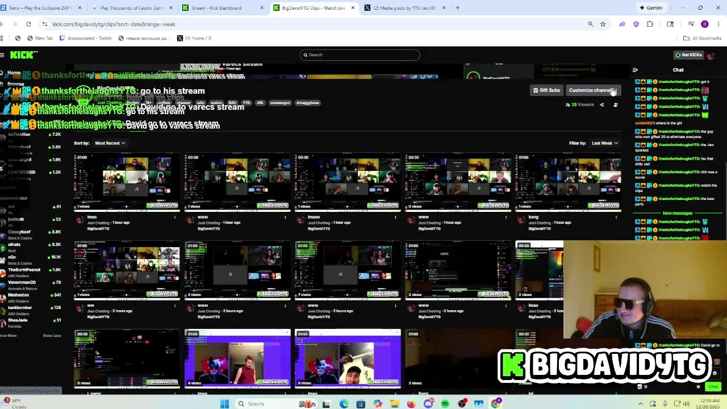The width and height of the screenshot is (727, 409).
Task: Reload the page
Action: (28, 24)
